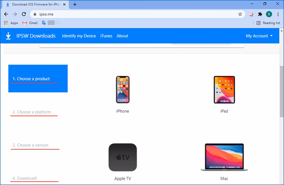This screenshot has width=284, height=185.
Task: Bookmark this page with the star icon
Action: pyautogui.click(x=240, y=14)
